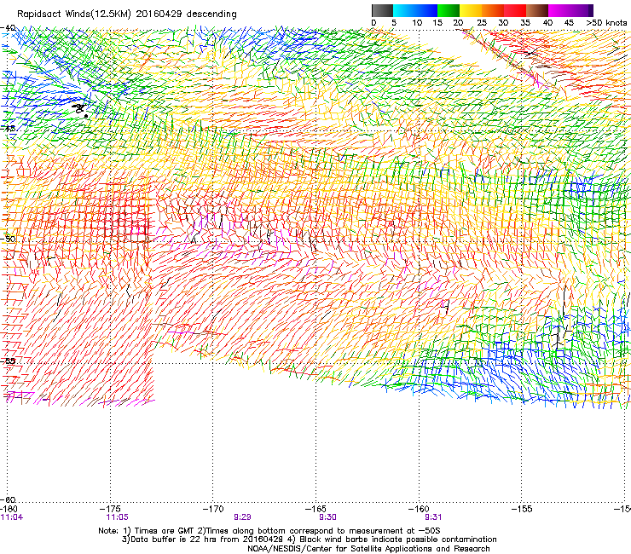631x554 pixels.
Task: Click the 9:31 swath time label
Action: tap(433, 517)
